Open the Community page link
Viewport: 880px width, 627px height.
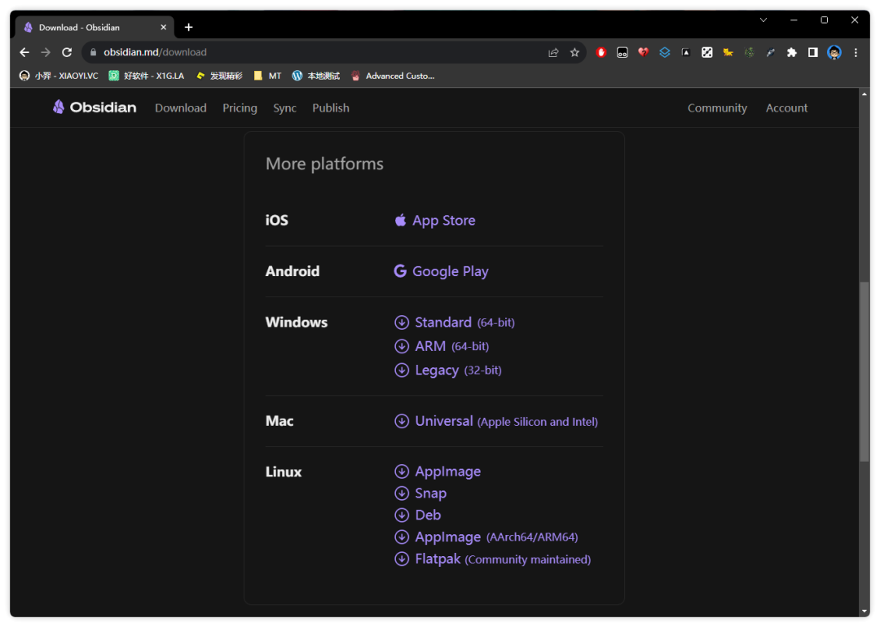[x=717, y=108]
